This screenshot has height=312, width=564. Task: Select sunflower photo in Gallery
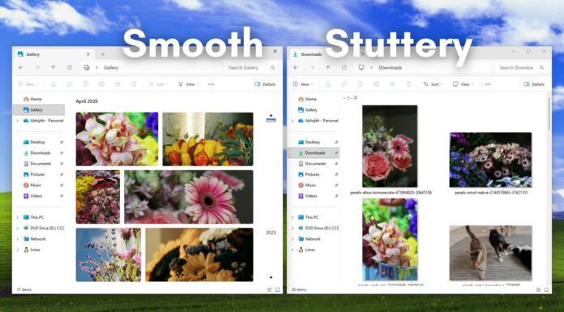click(x=199, y=254)
